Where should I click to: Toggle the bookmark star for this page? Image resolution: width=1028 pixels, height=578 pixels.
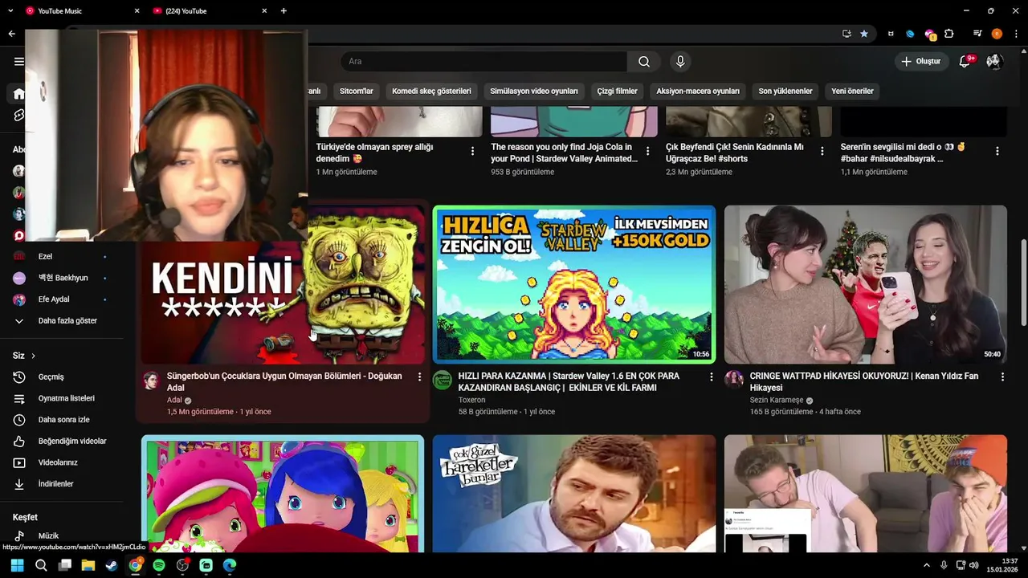[x=864, y=34]
